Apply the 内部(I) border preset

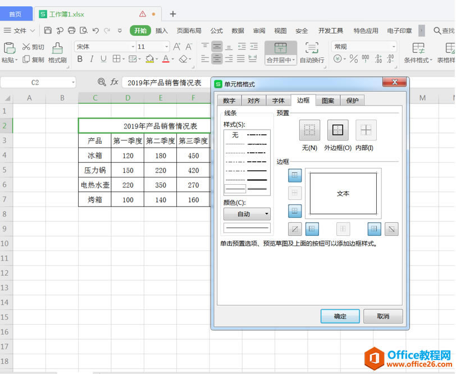pos(366,130)
